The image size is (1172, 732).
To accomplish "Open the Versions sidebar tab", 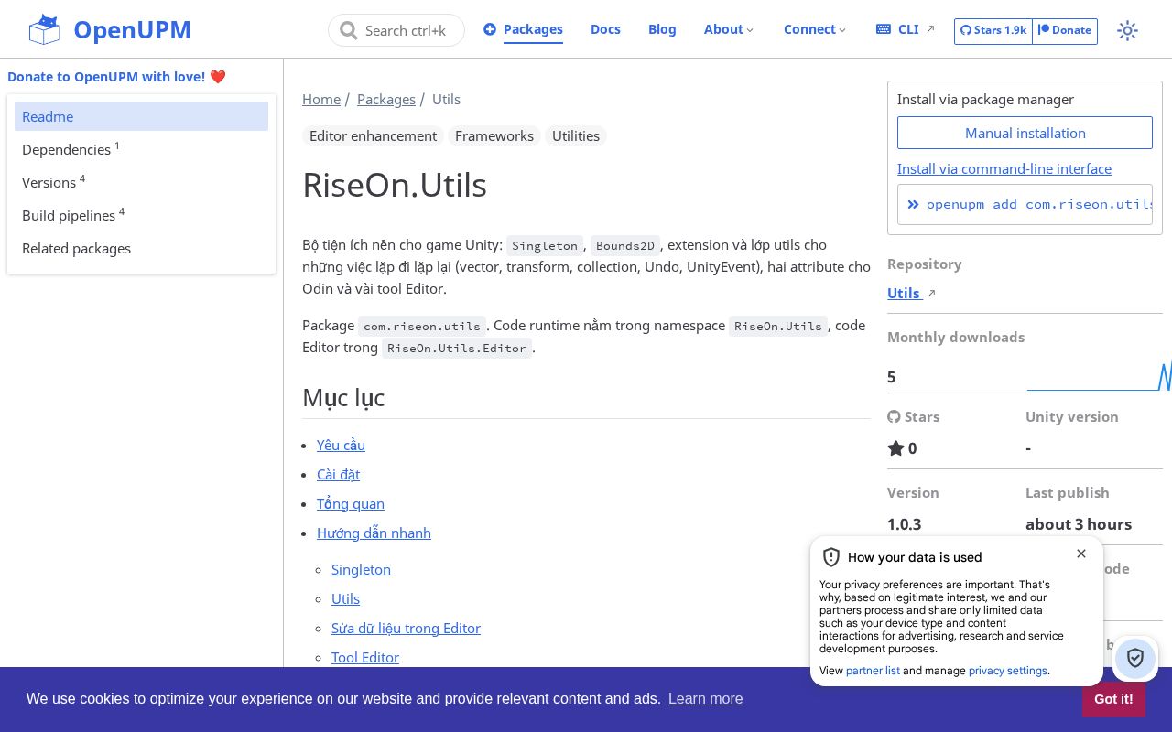I will 141,182.
